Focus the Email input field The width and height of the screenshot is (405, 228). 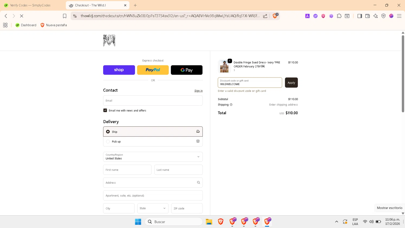coord(153,100)
